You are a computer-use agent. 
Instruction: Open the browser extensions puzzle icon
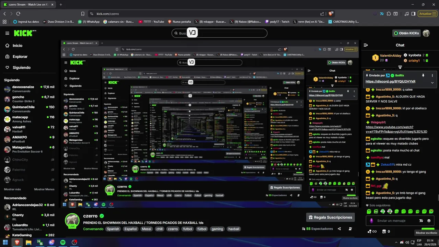point(389,14)
